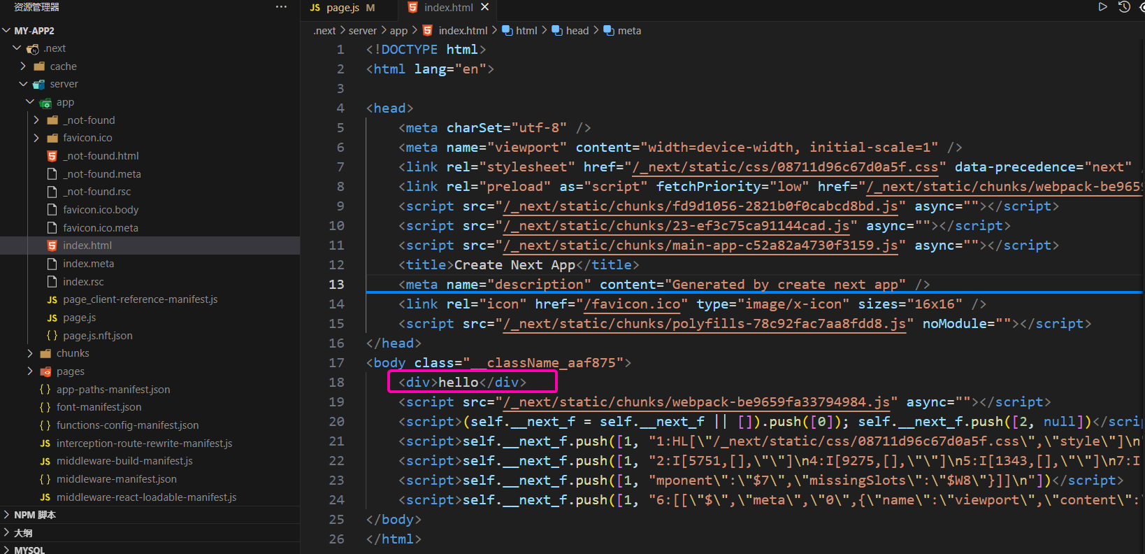Click the body class attribute line

tap(498, 363)
